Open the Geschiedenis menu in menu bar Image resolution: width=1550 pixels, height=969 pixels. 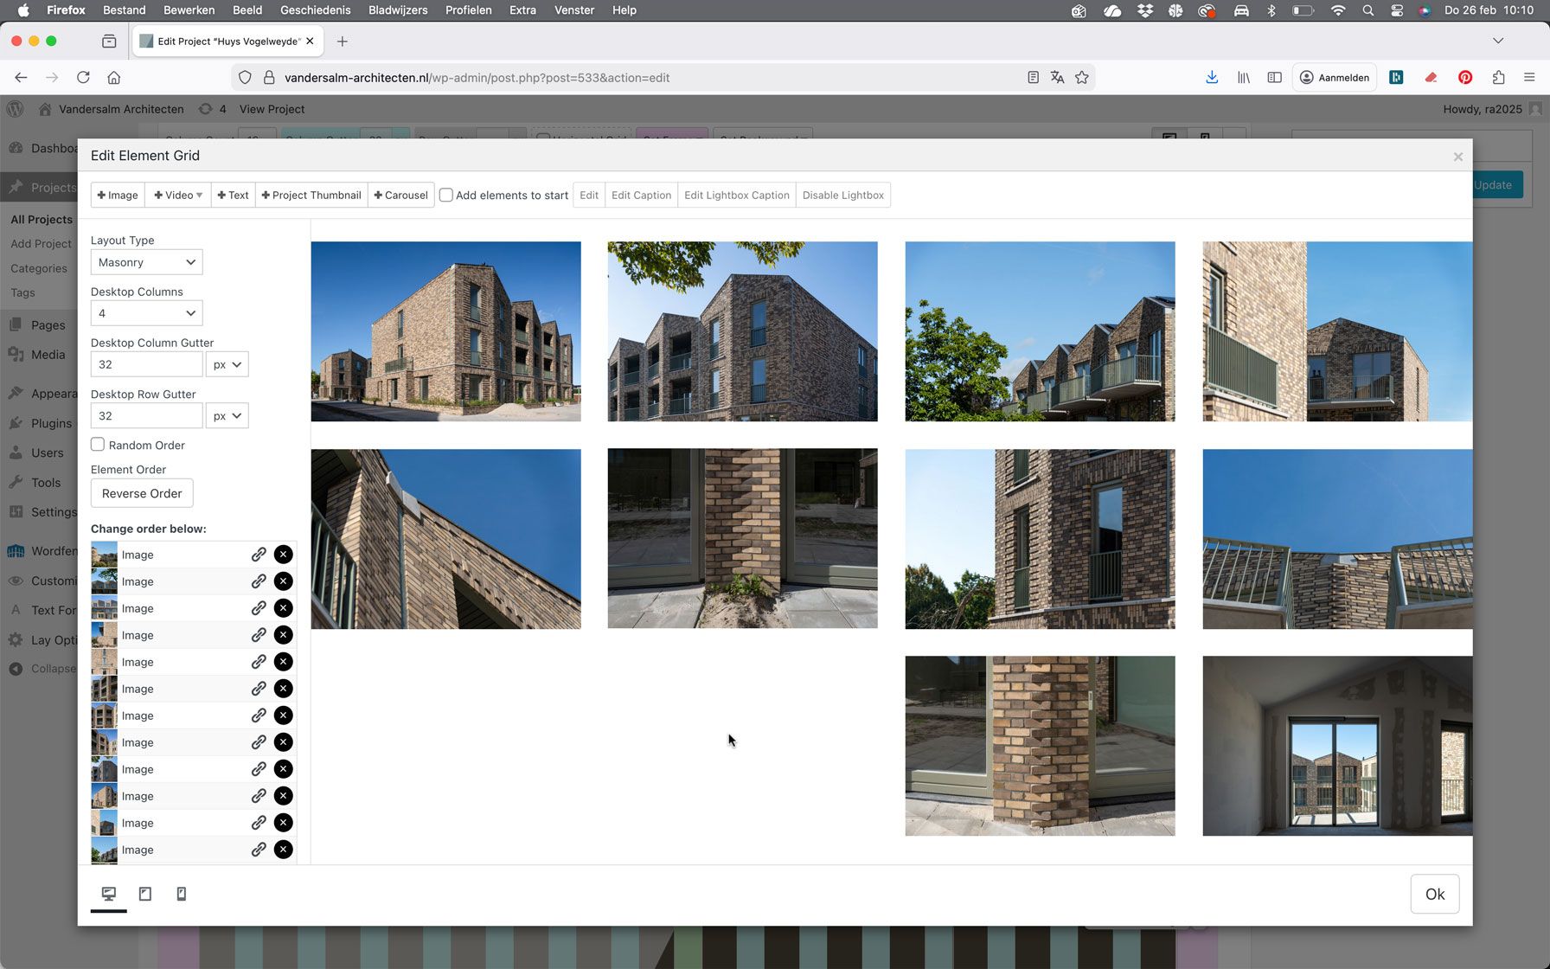(315, 10)
